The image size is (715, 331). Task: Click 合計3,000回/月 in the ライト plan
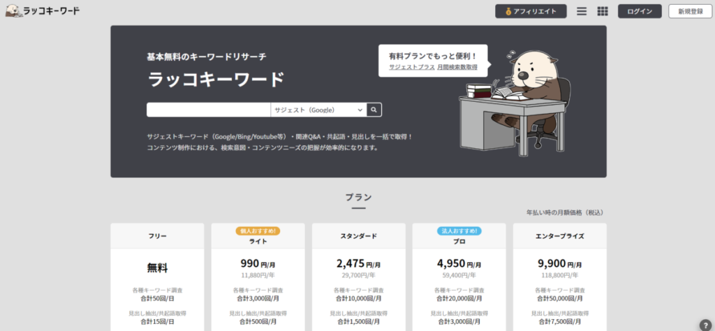258,299
